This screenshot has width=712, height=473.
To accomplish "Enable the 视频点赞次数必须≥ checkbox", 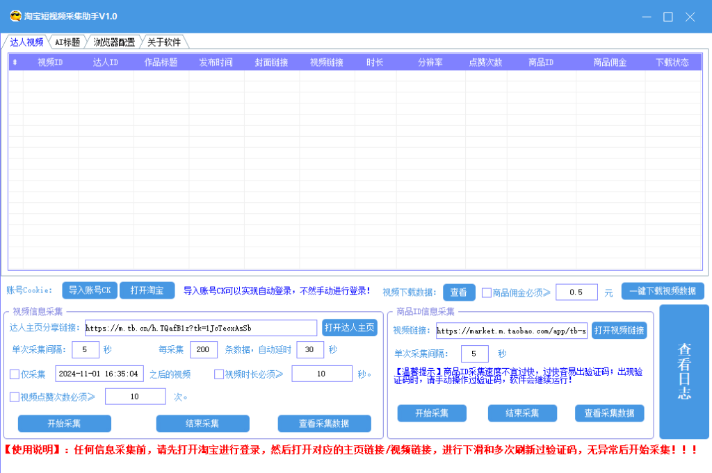I will click(15, 397).
